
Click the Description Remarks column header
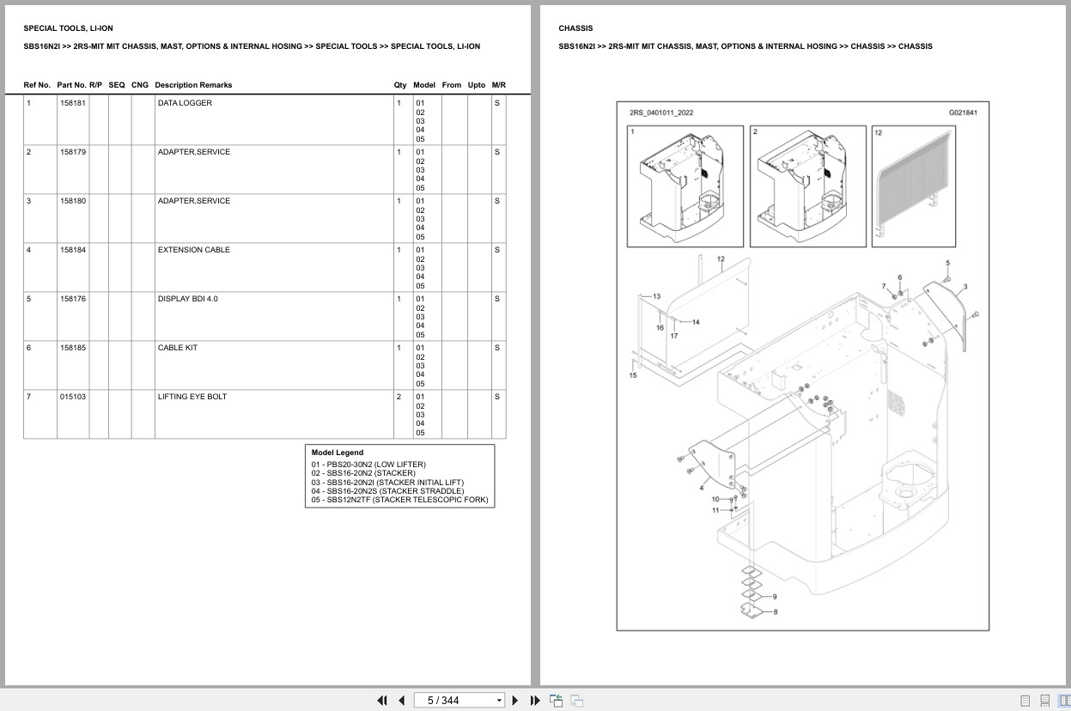tap(193, 85)
